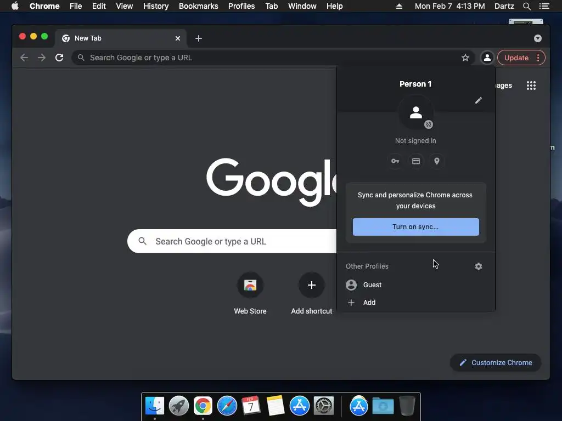The height and width of the screenshot is (421, 562).
Task: Add a new profile
Action: click(x=416, y=303)
